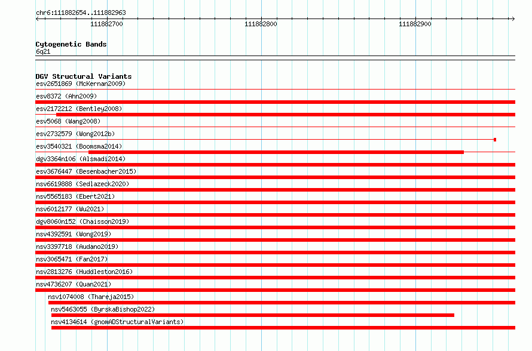The height and width of the screenshot is (351, 532).
Task: Click the 6q21 cytogenetic band label
Action: pos(43,51)
